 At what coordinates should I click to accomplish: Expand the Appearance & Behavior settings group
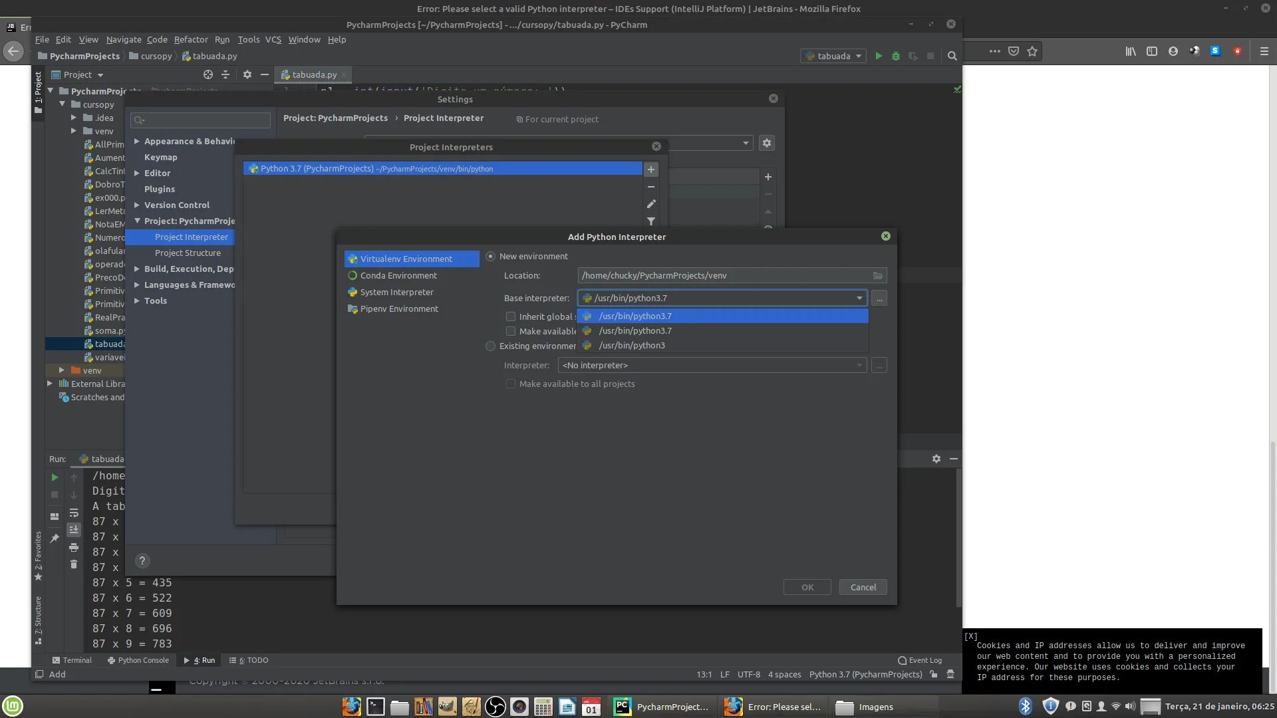[x=136, y=142]
